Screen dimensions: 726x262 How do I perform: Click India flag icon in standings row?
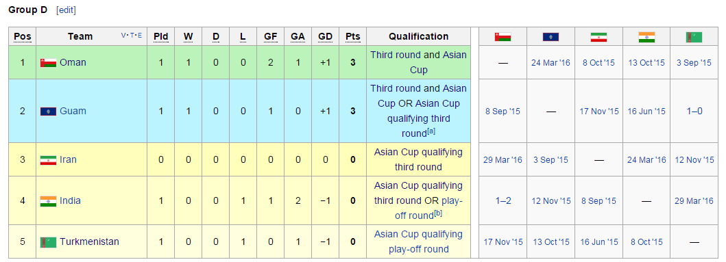pyautogui.click(x=48, y=201)
